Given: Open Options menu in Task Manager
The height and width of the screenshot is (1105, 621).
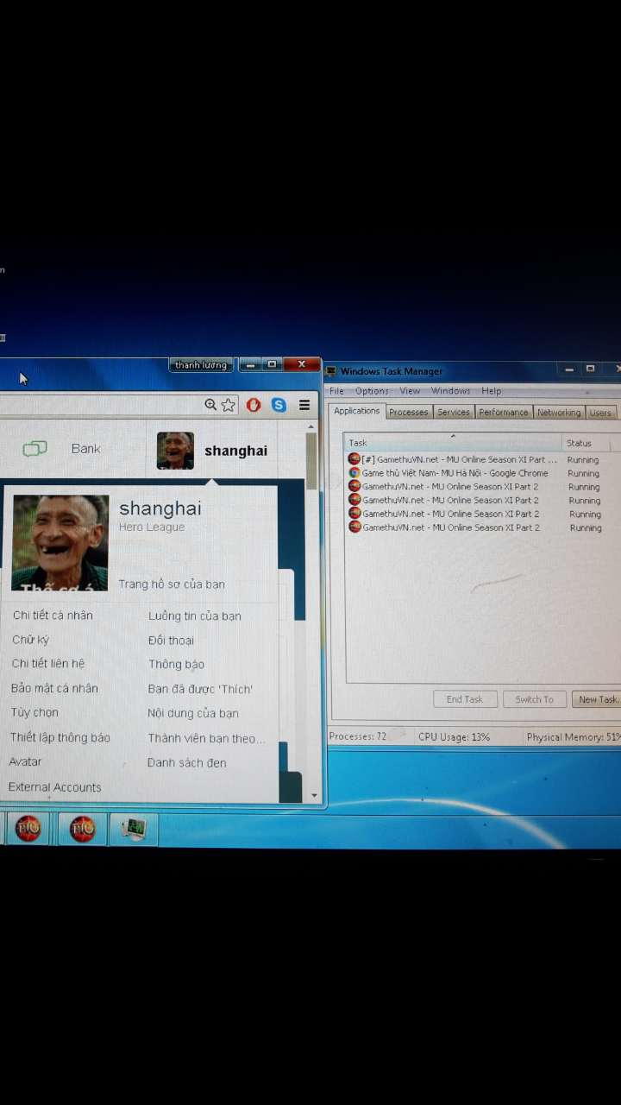Looking at the screenshot, I should click(x=372, y=391).
